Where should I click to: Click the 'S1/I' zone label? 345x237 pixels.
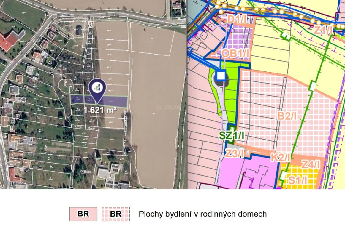tap(297, 181)
